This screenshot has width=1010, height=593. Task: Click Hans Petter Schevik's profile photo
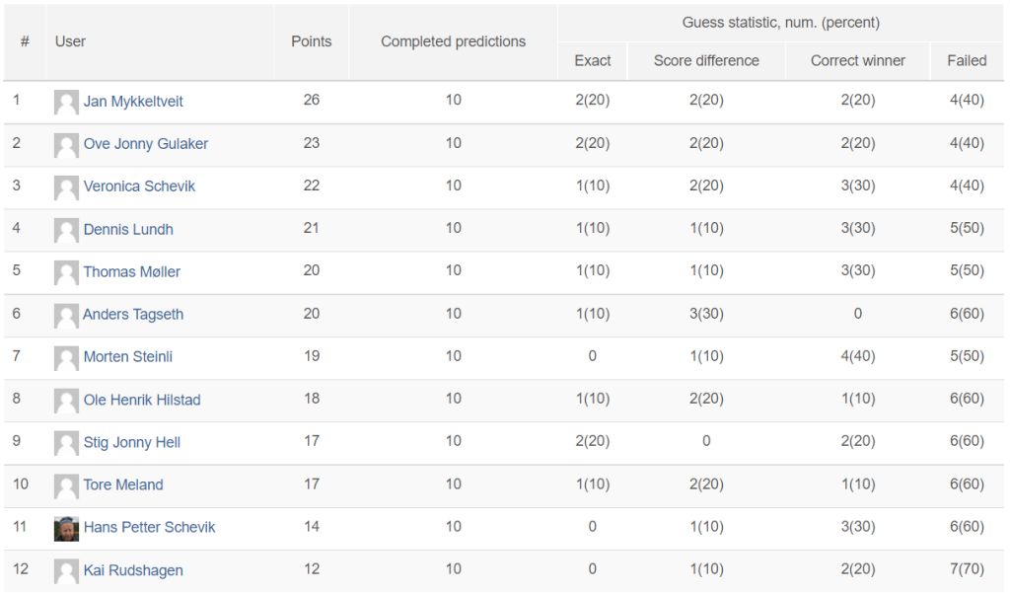point(66,528)
